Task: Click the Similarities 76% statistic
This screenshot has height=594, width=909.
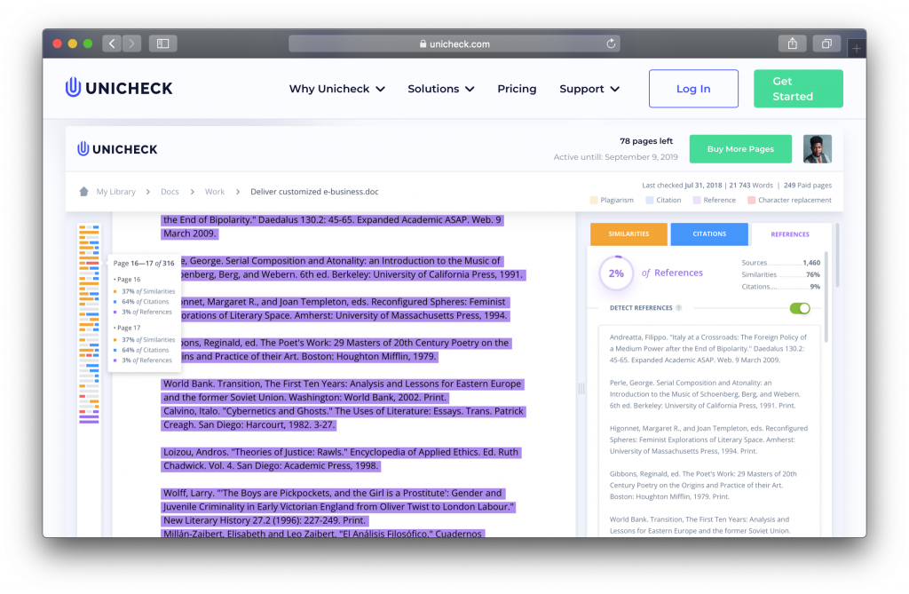Action: pos(780,274)
